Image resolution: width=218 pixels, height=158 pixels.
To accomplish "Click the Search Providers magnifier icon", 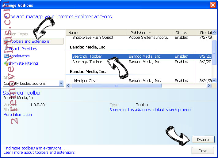I will click(6, 48).
